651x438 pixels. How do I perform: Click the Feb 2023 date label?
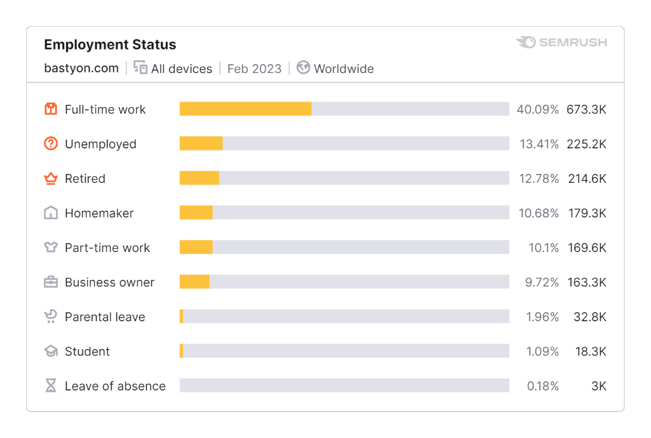(x=254, y=69)
